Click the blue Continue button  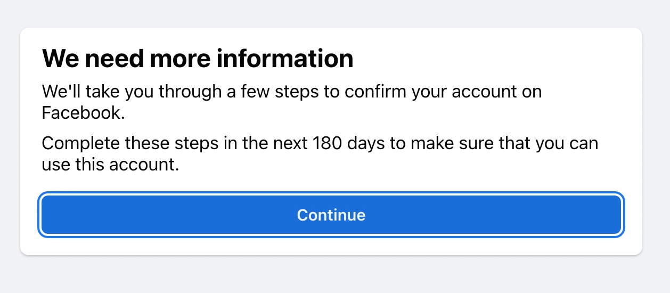click(x=331, y=215)
